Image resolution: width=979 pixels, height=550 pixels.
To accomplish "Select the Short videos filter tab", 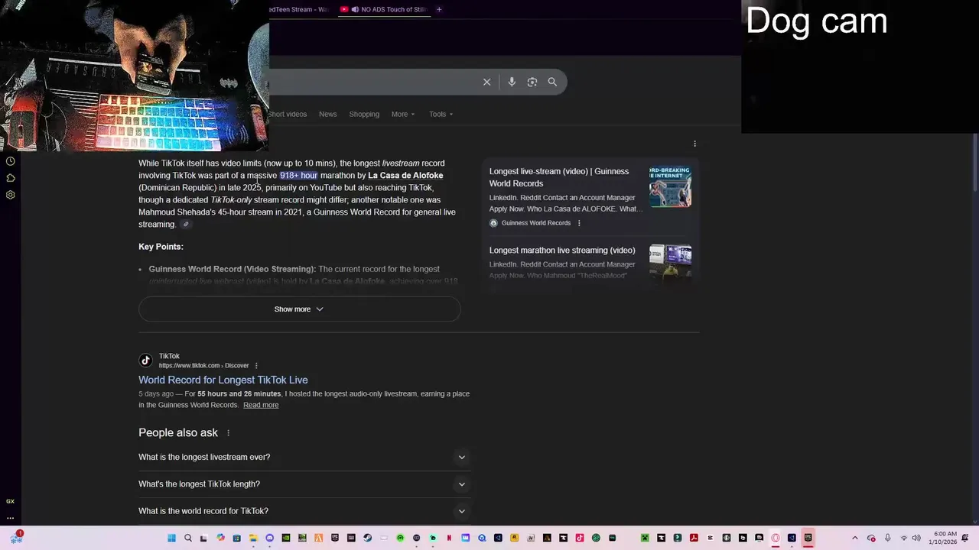I will [x=287, y=114].
